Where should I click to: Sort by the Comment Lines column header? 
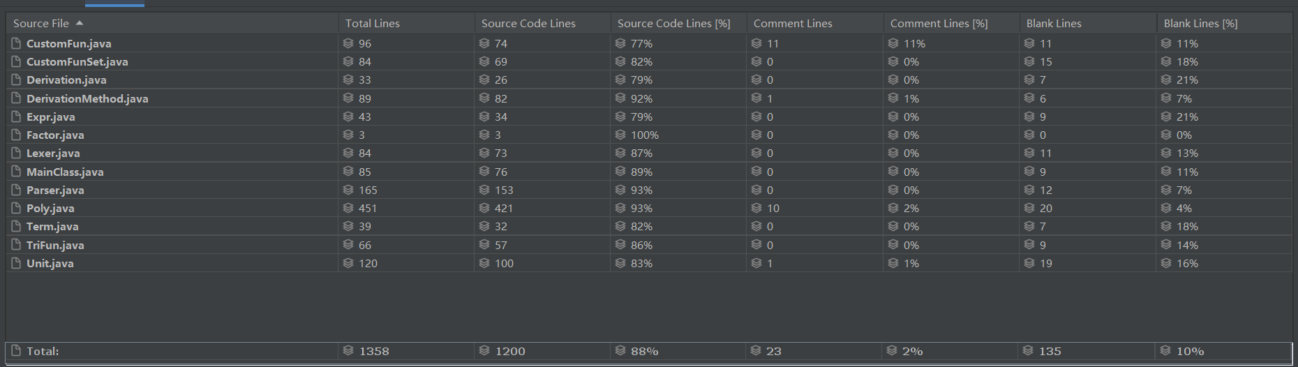[793, 23]
